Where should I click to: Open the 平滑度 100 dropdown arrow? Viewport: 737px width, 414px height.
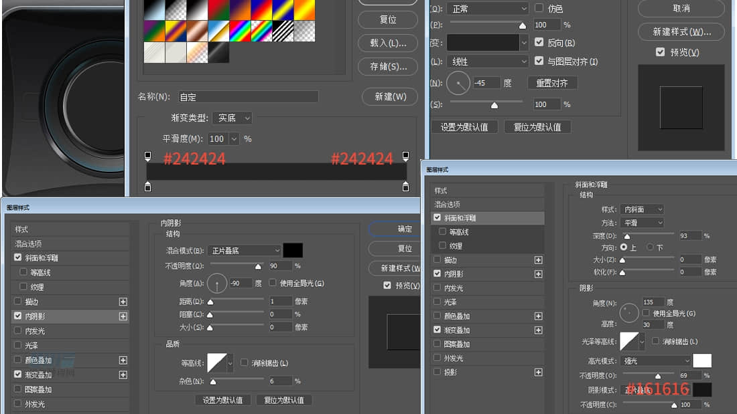point(234,139)
